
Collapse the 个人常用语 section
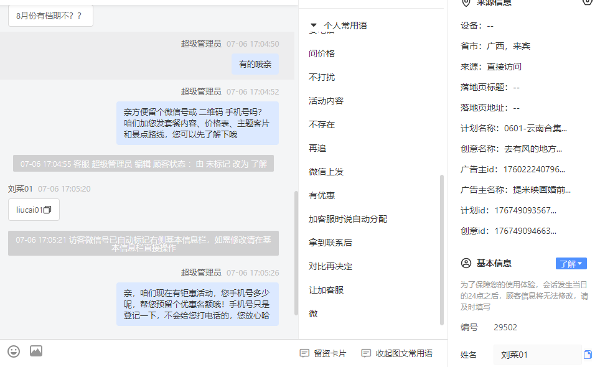314,26
